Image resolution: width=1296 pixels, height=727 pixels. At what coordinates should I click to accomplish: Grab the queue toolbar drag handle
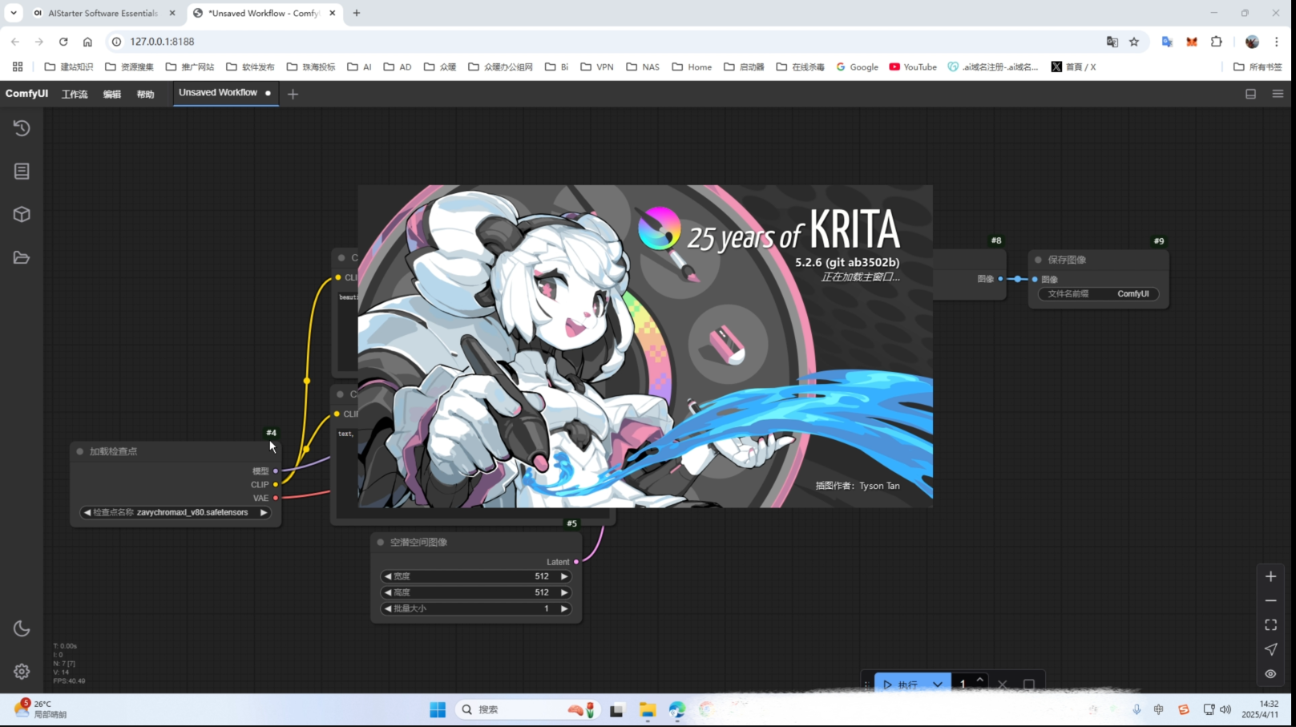866,685
